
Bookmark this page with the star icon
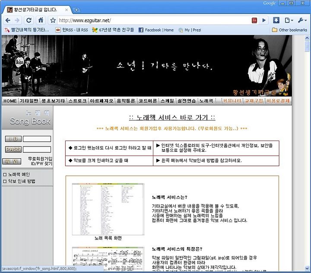tap(53, 20)
